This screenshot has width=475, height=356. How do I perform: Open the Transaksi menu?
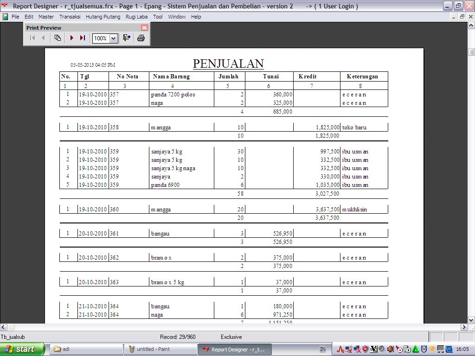click(x=70, y=17)
